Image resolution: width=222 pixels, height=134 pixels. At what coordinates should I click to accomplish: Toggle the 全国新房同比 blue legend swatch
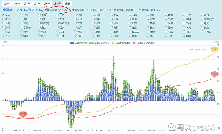72,43
